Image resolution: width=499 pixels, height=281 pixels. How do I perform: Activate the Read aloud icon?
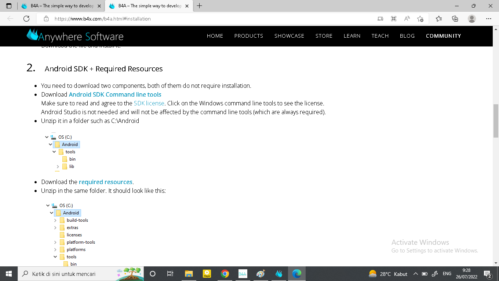[x=407, y=19]
